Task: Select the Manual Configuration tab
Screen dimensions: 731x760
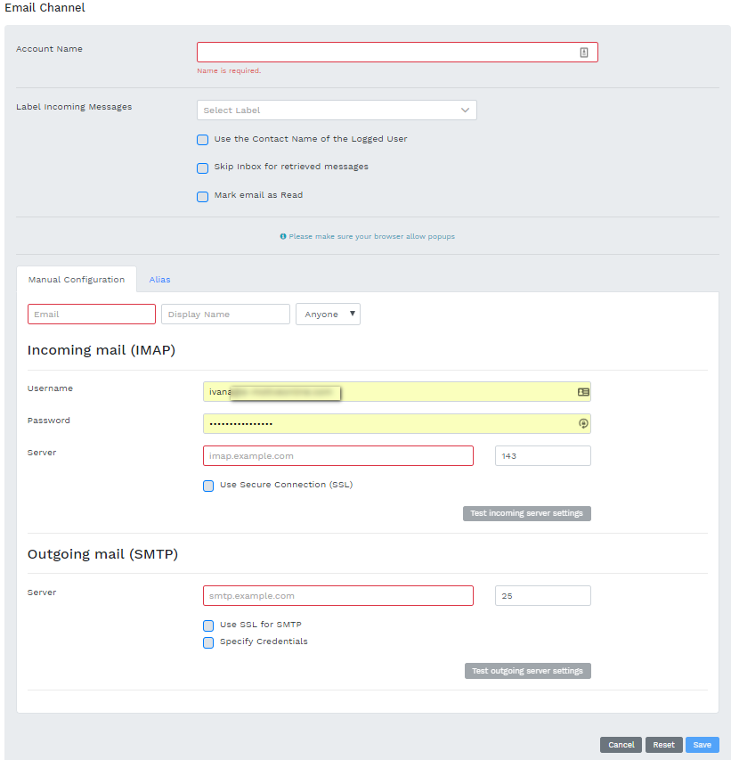Action: pyautogui.click(x=77, y=280)
